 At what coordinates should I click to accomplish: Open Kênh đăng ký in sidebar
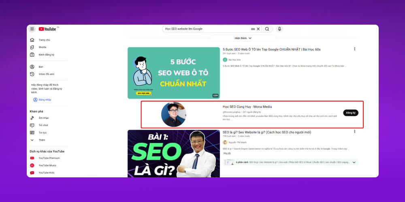(x=46, y=55)
